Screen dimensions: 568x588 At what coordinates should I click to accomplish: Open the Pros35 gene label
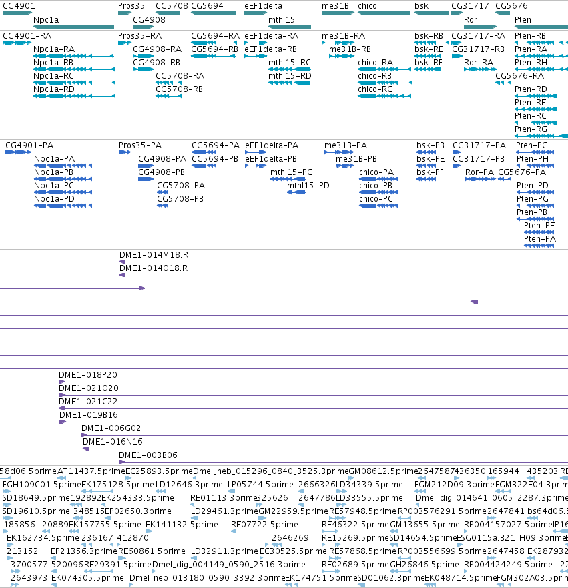[x=131, y=6]
